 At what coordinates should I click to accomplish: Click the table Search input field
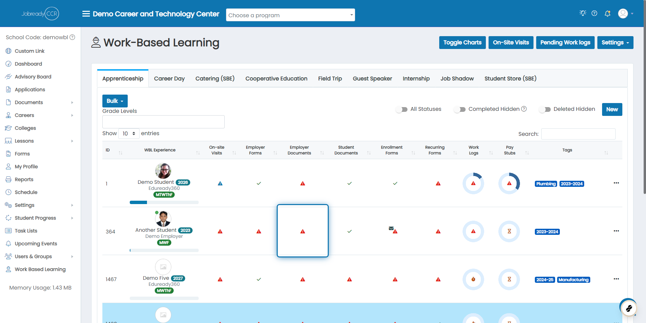pos(578,134)
